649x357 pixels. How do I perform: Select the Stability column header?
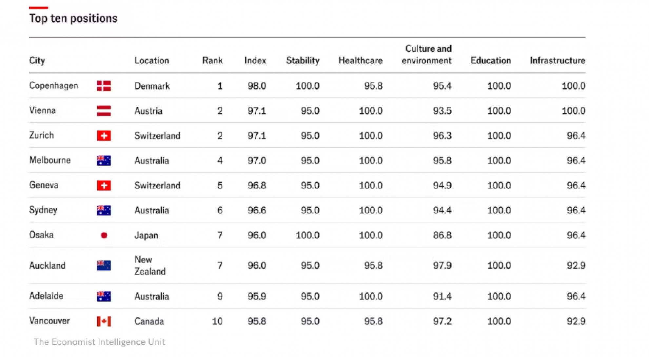[x=303, y=61]
